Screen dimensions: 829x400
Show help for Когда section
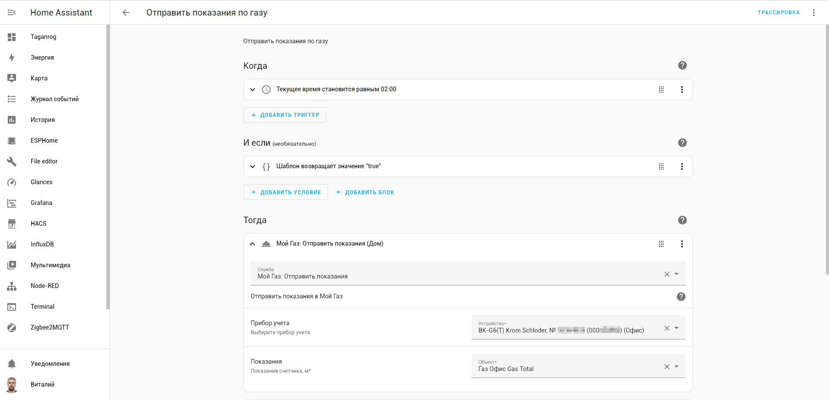click(682, 65)
